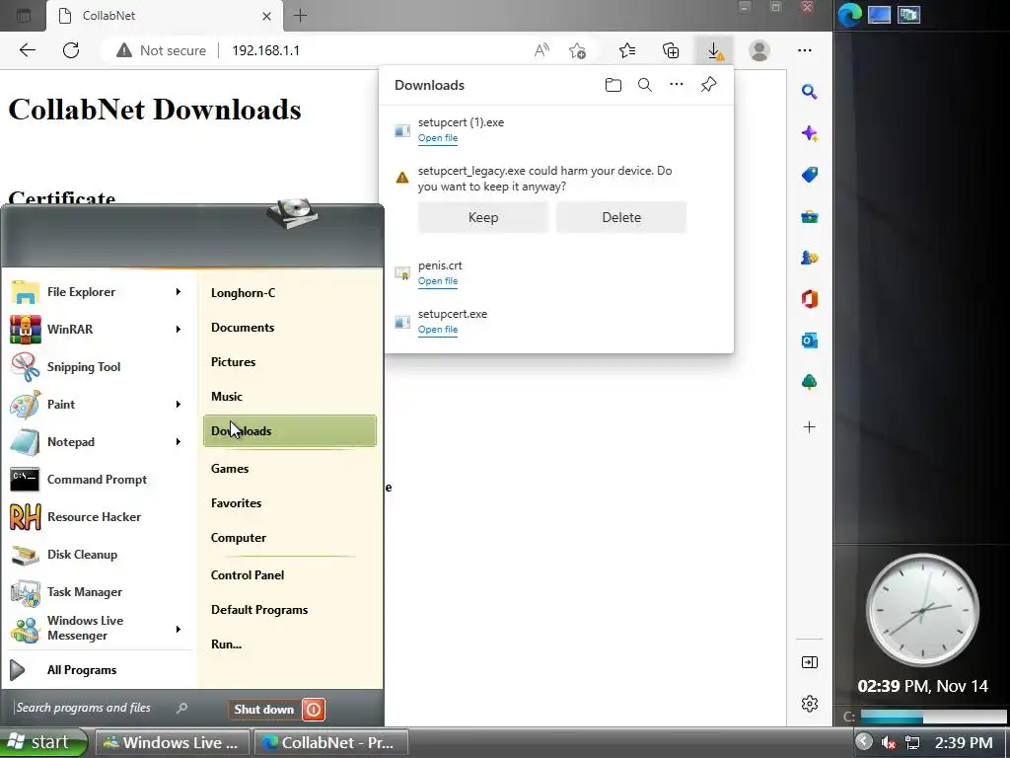Click the Edge icon at top of desktop sidebar

pos(849,15)
